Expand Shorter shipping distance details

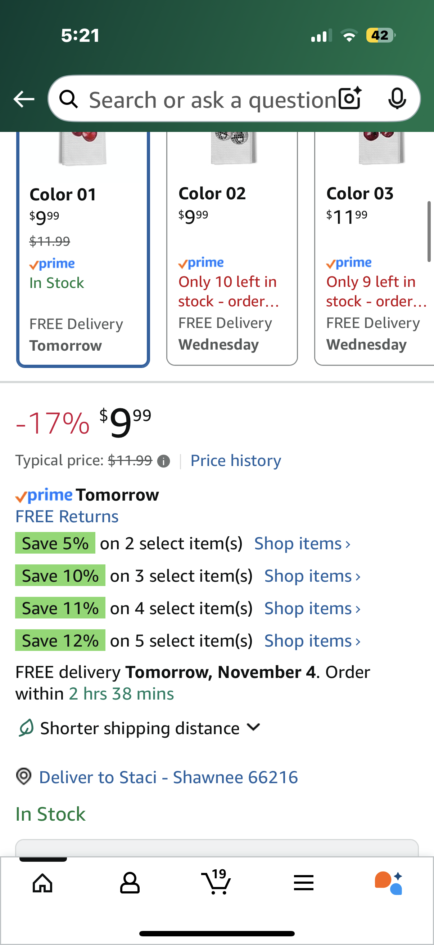pos(253,727)
